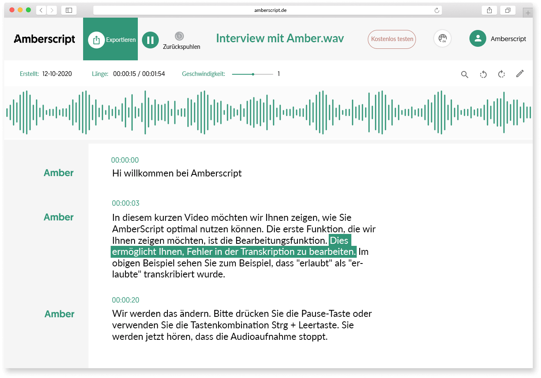Click the redo arrow icon
541x378 pixels.
click(502, 74)
